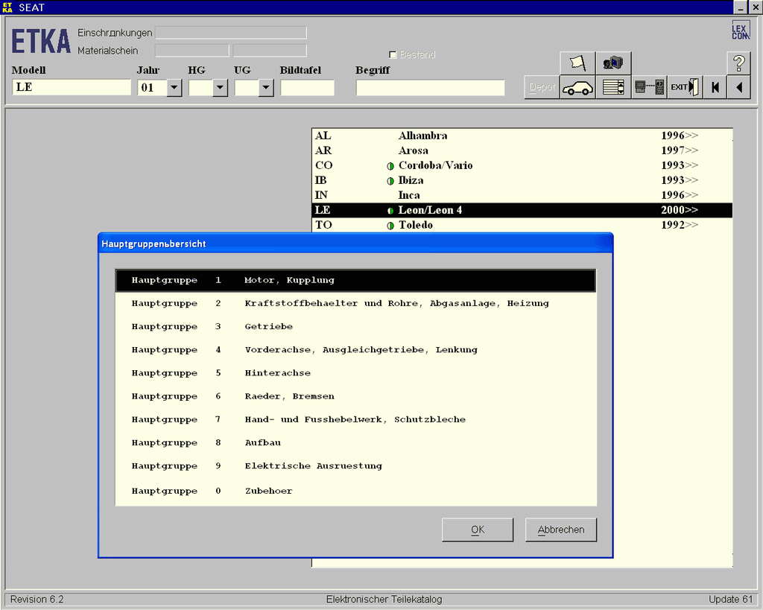Select the IN Inca model row
This screenshot has width=763, height=610.
pyautogui.click(x=522, y=195)
